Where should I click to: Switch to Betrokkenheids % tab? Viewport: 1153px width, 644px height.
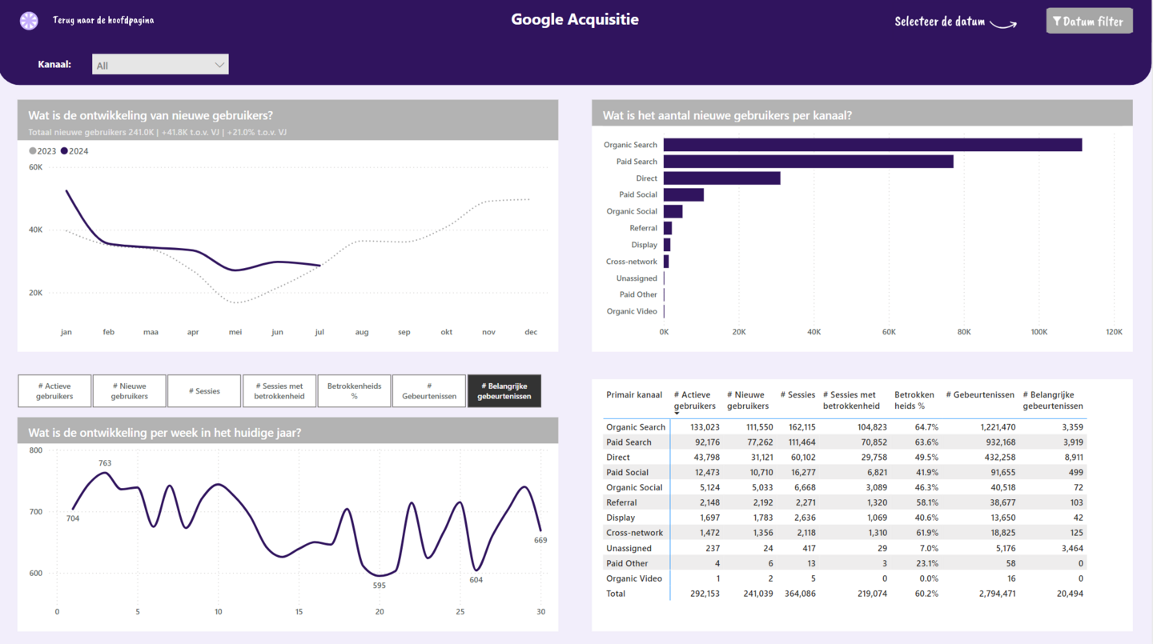354,391
